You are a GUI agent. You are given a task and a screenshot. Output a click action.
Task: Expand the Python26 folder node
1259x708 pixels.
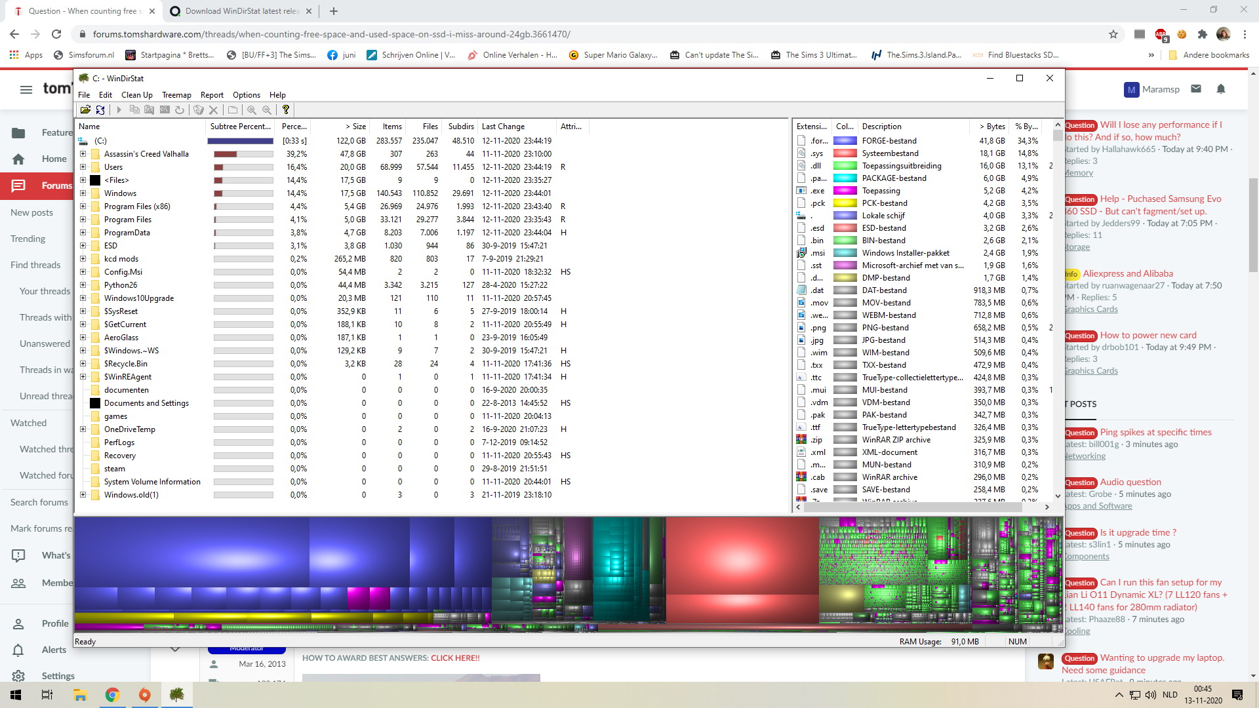pyautogui.click(x=83, y=285)
